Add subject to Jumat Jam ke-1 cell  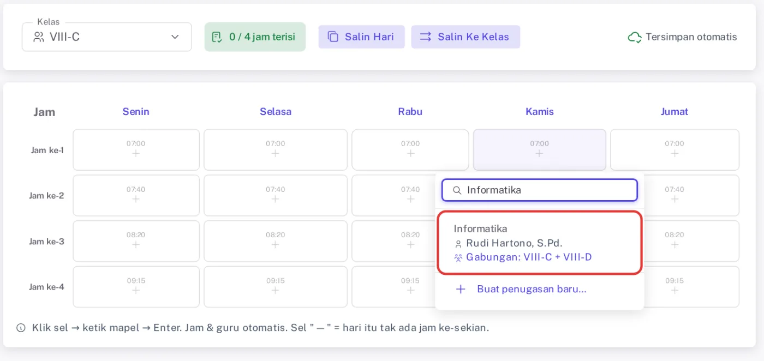(x=675, y=150)
